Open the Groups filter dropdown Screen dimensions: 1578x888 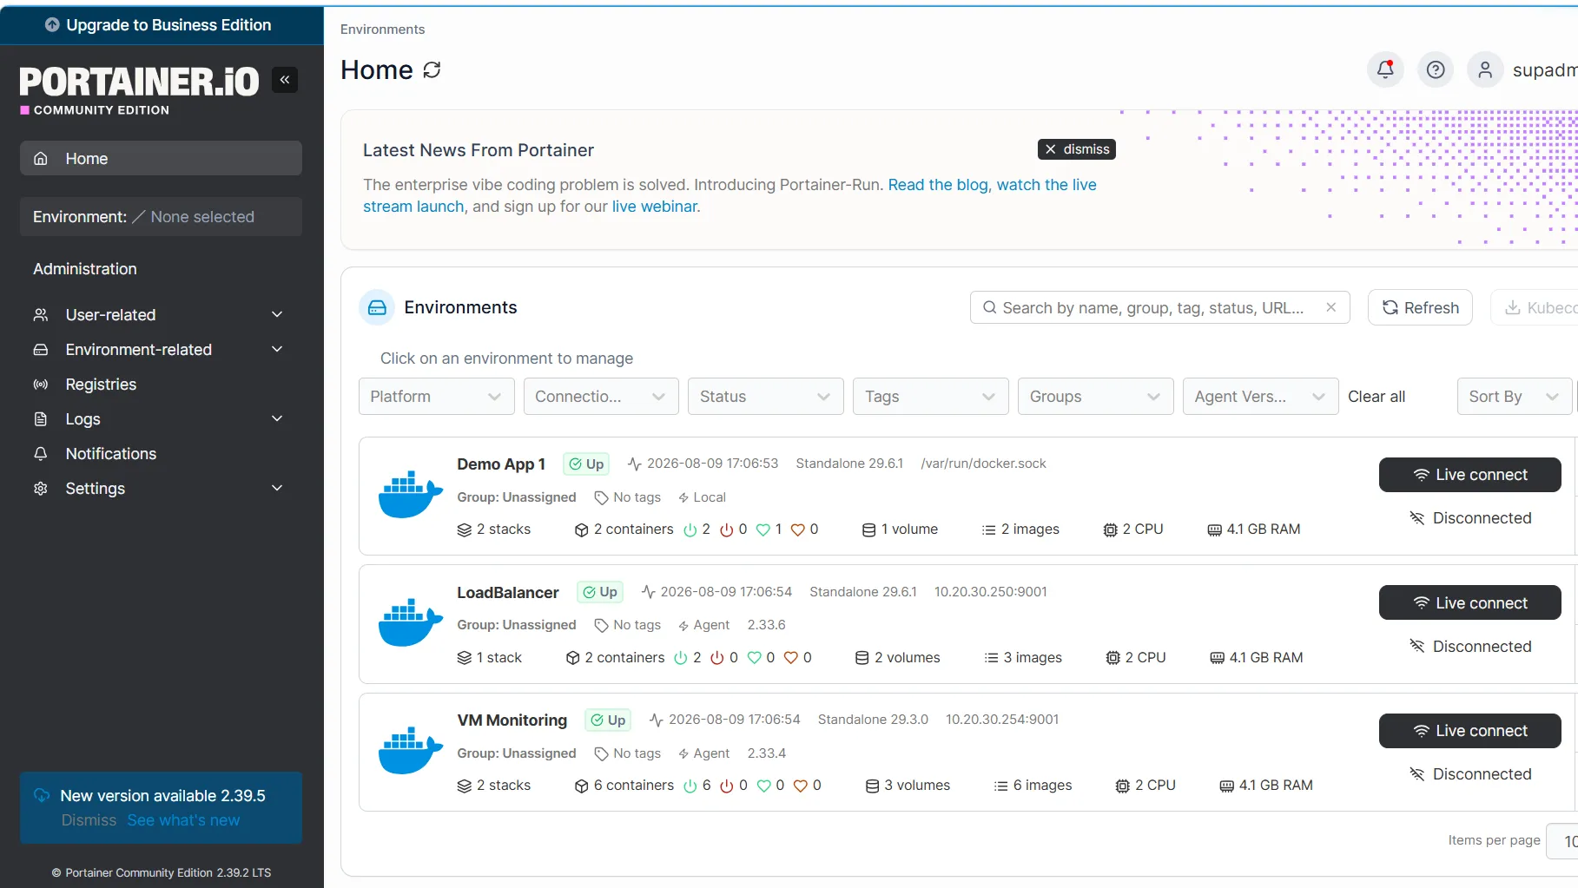[1096, 397]
